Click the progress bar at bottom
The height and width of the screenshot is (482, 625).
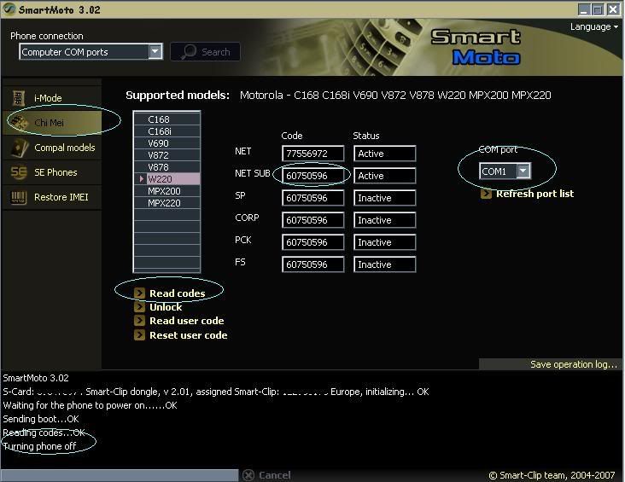point(120,475)
